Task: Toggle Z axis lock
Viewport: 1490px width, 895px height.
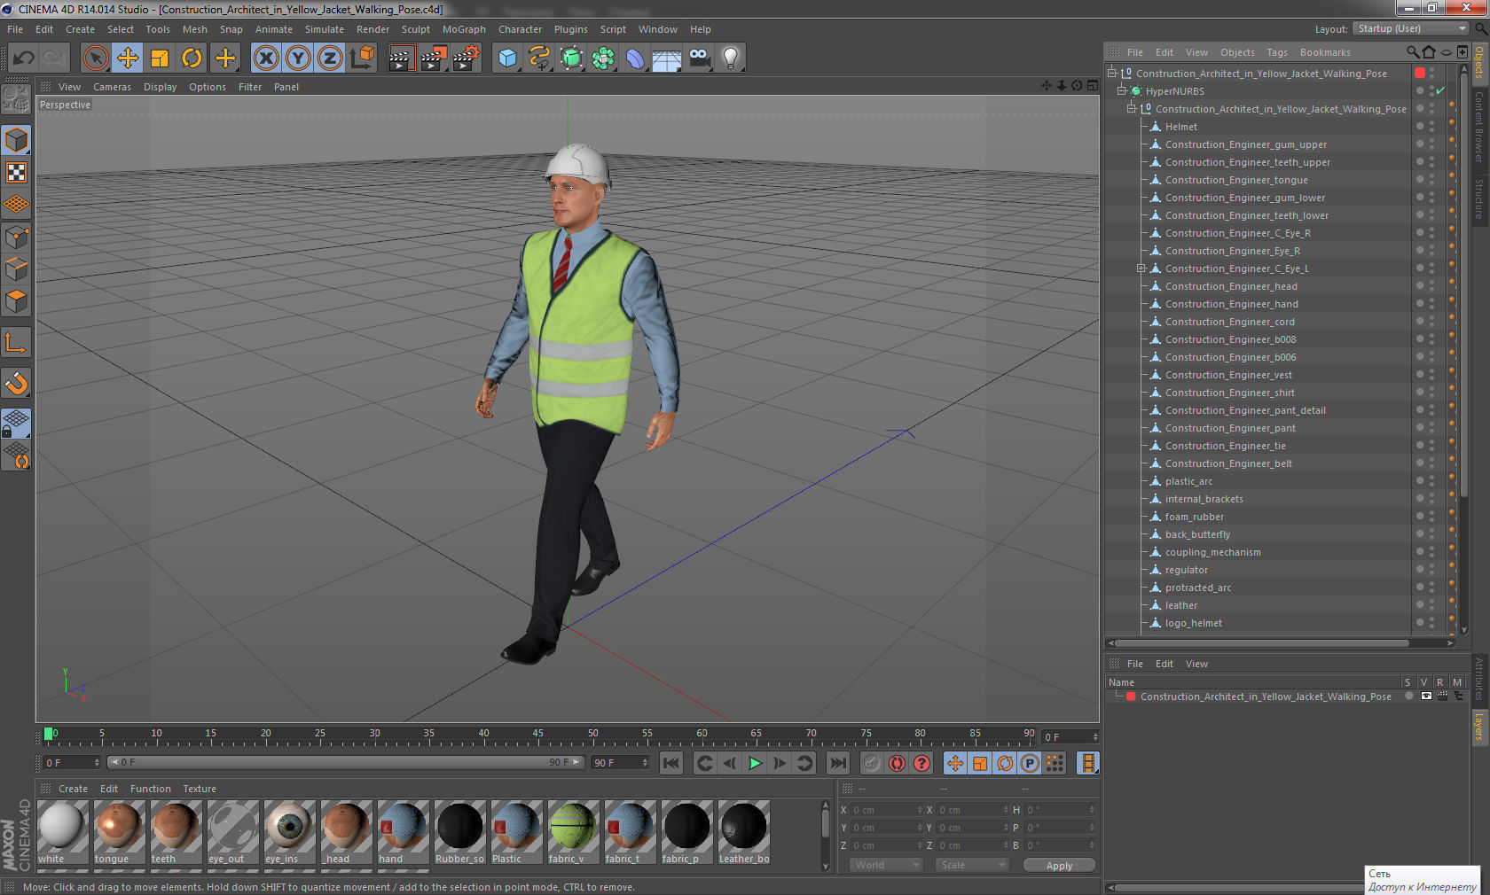Action: [x=330, y=58]
